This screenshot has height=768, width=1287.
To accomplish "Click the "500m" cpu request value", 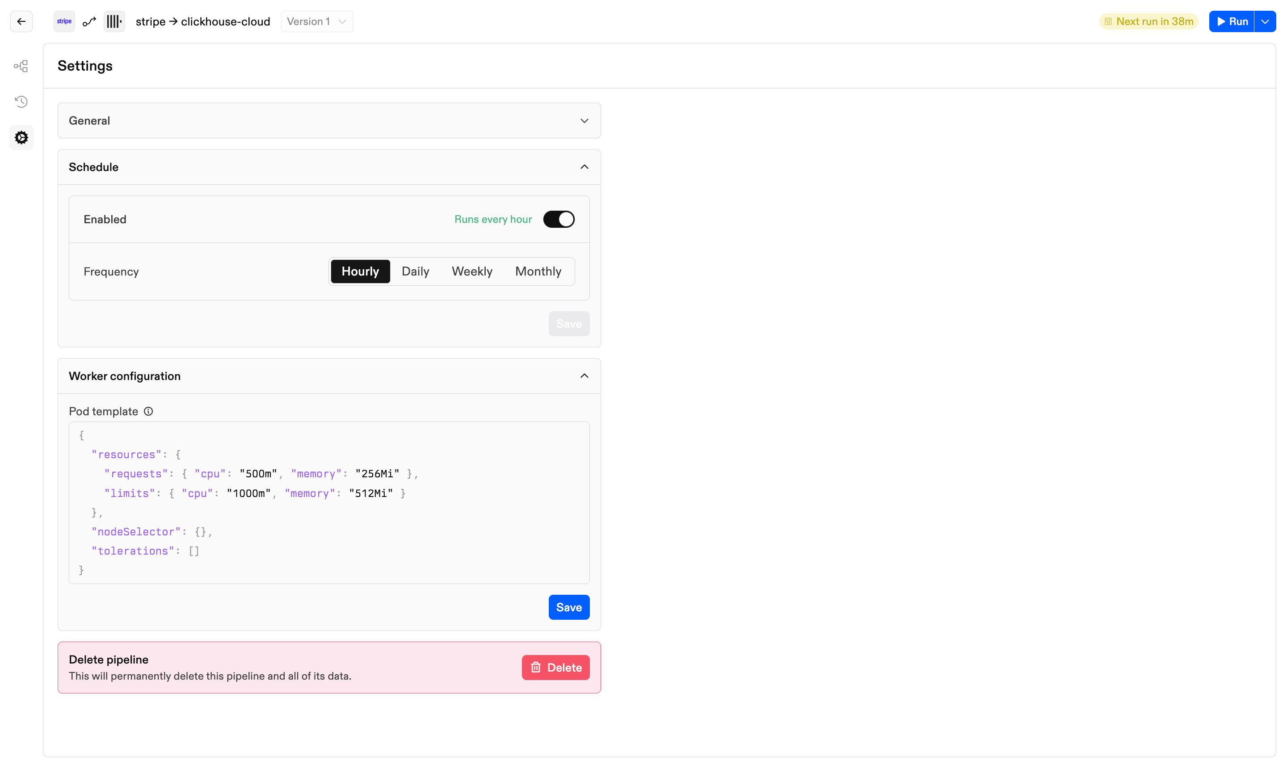I will point(258,474).
